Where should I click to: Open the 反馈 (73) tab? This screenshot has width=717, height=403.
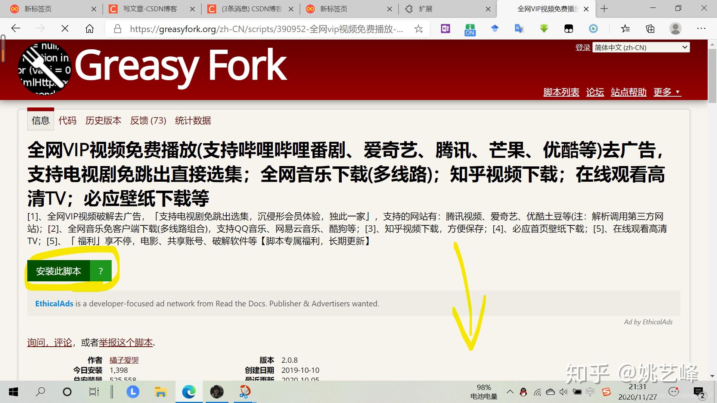click(x=148, y=121)
